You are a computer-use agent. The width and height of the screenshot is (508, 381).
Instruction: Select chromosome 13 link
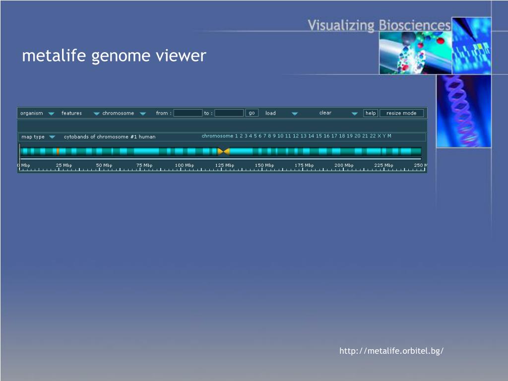point(303,136)
